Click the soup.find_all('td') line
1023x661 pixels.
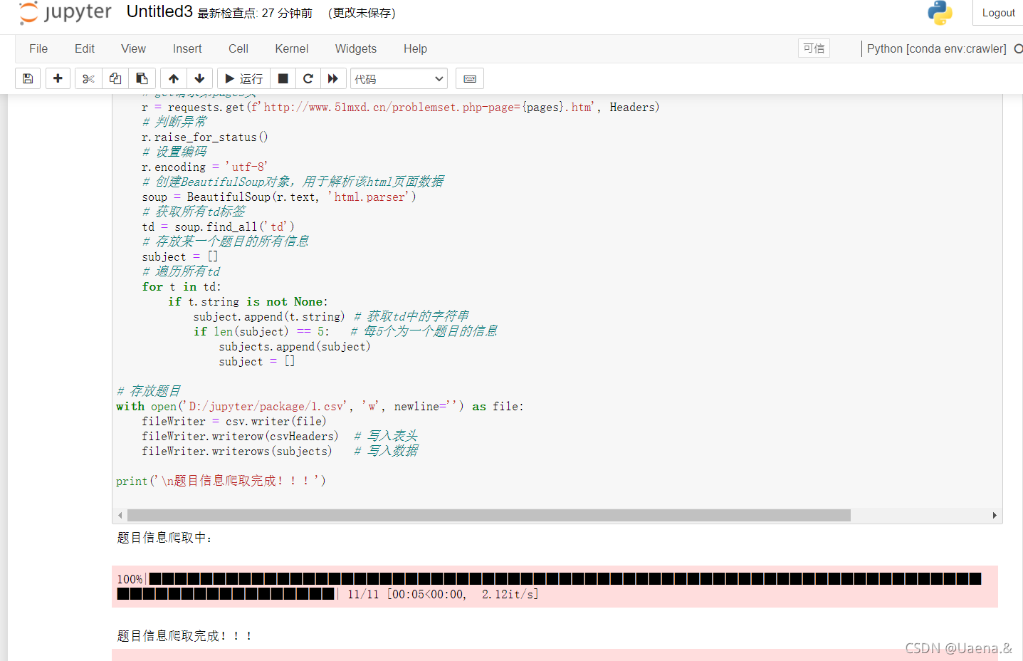point(218,227)
